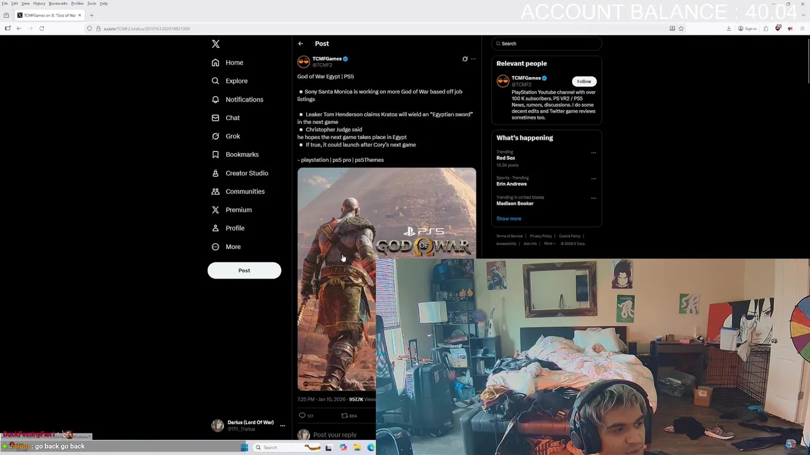Open more options for Madison Booker trend
Screen dimensions: 810x455
coord(593,198)
